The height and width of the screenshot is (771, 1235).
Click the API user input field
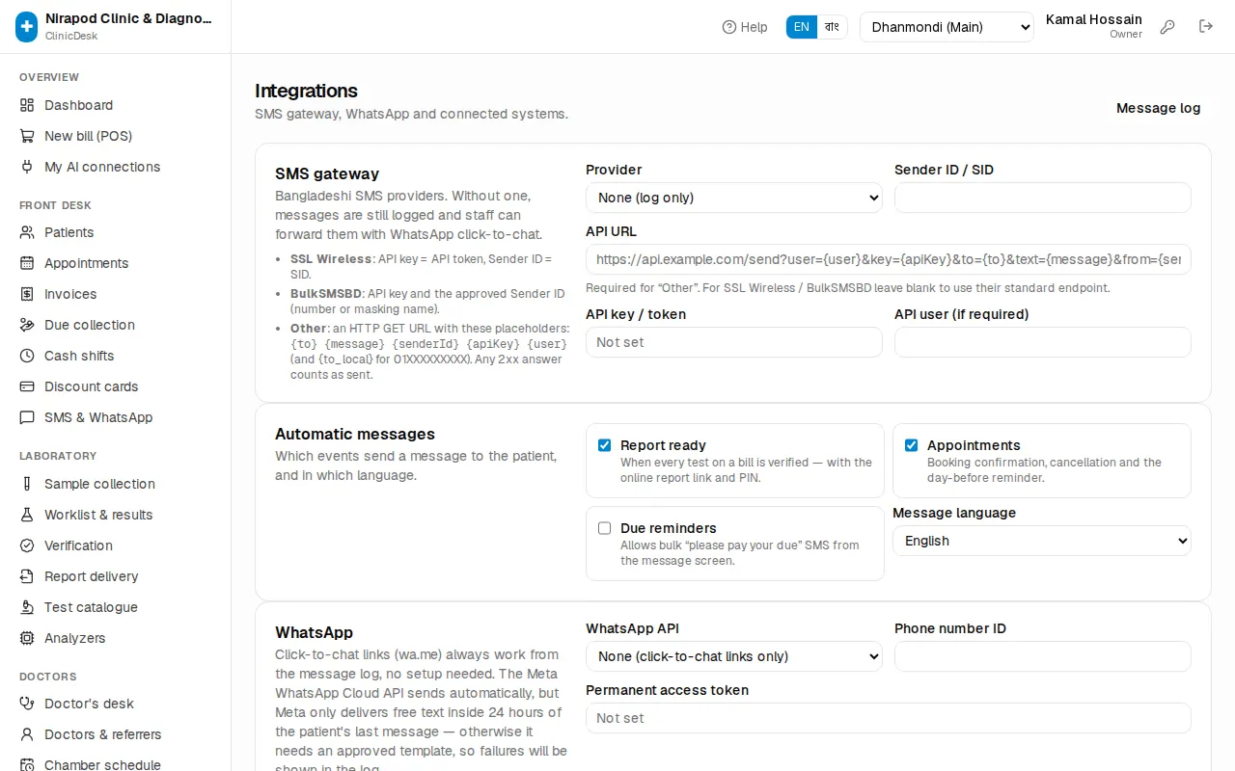(1043, 342)
